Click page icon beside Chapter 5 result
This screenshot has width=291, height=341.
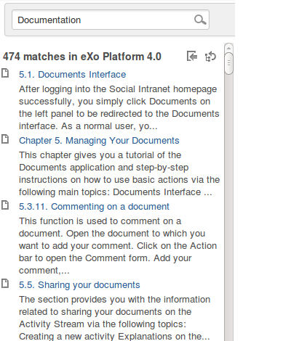[5, 139]
